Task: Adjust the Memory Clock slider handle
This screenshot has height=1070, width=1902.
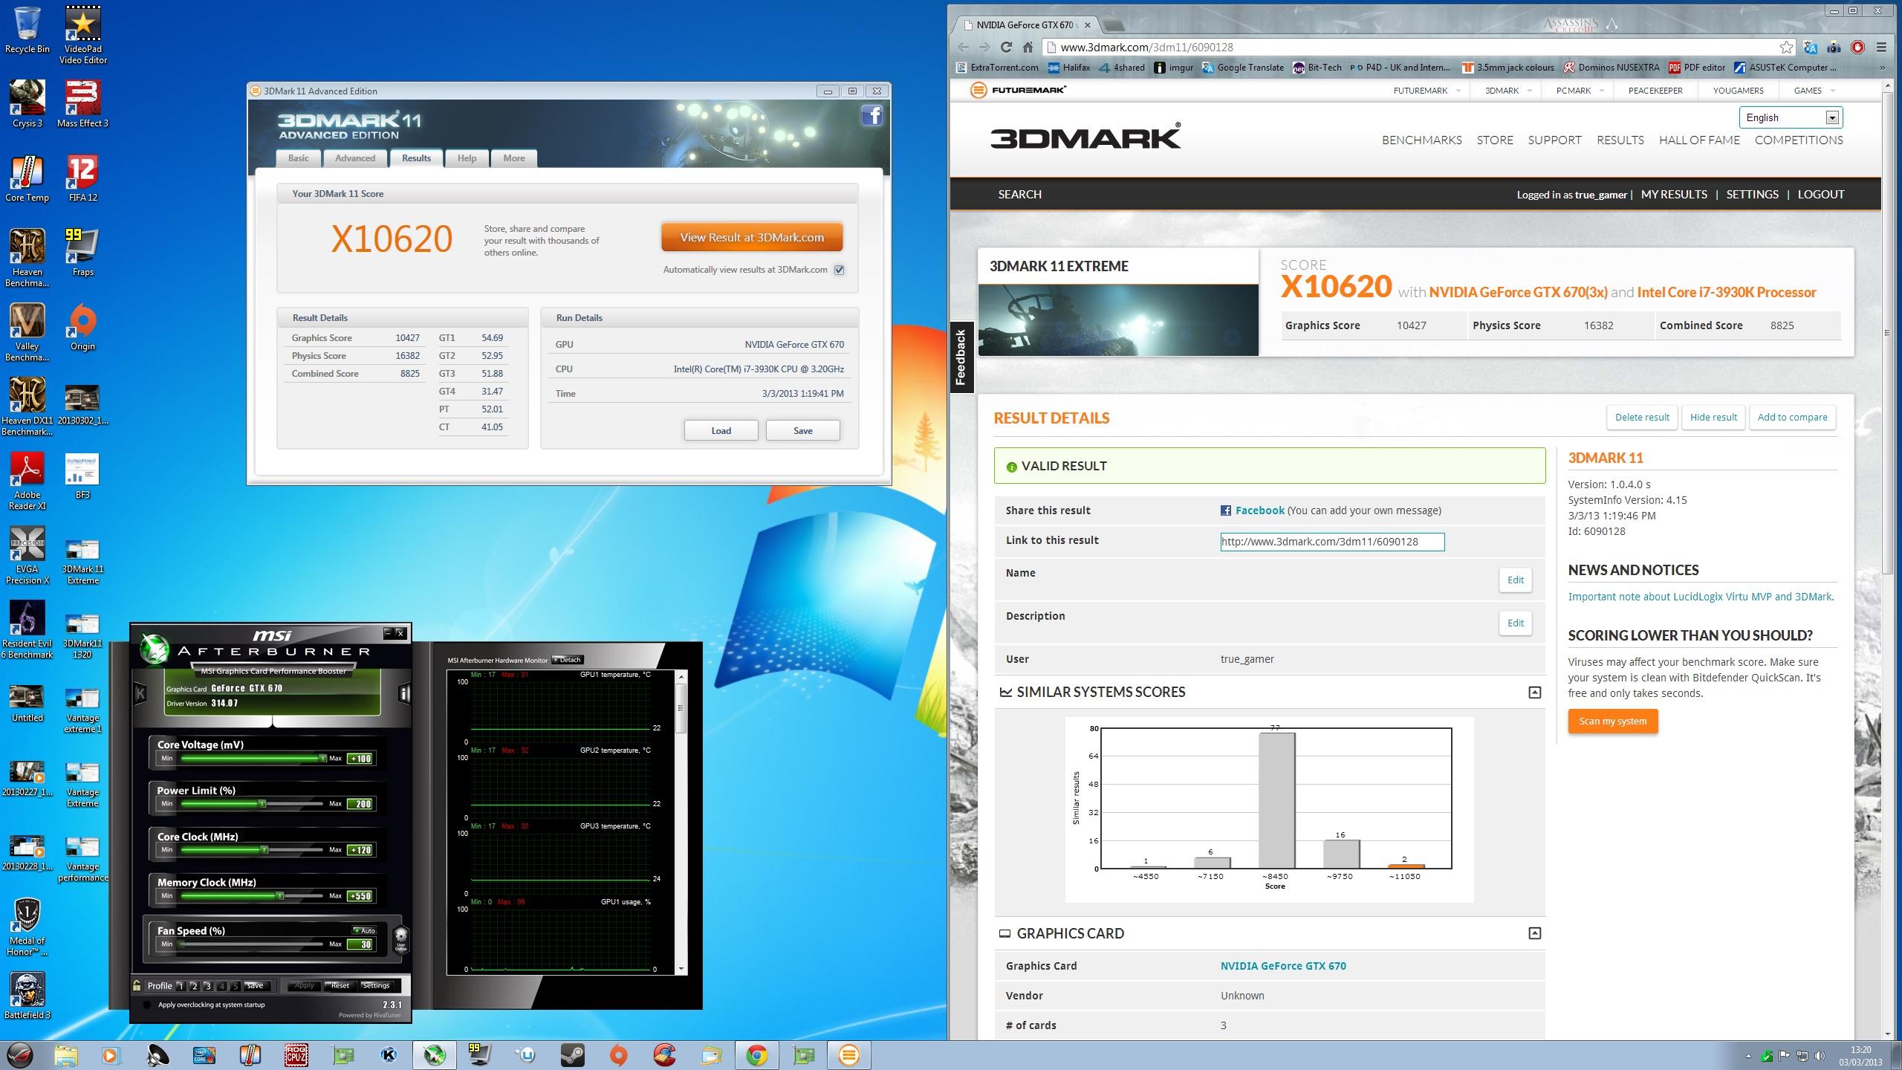Action: point(279,895)
